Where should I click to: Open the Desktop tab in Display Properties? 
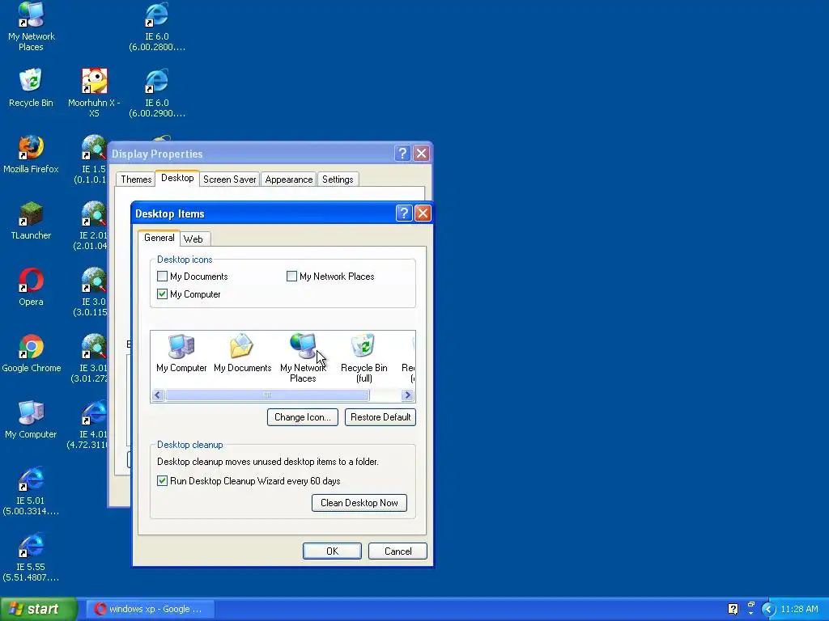click(x=177, y=178)
